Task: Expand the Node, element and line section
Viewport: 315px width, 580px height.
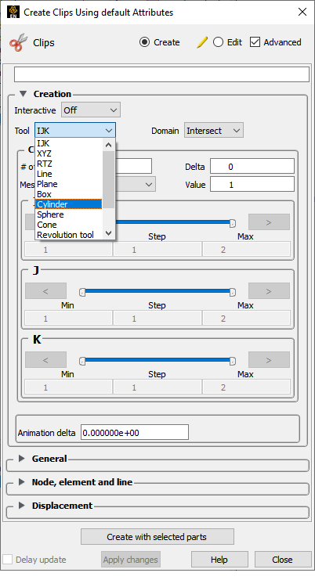Action: click(22, 482)
